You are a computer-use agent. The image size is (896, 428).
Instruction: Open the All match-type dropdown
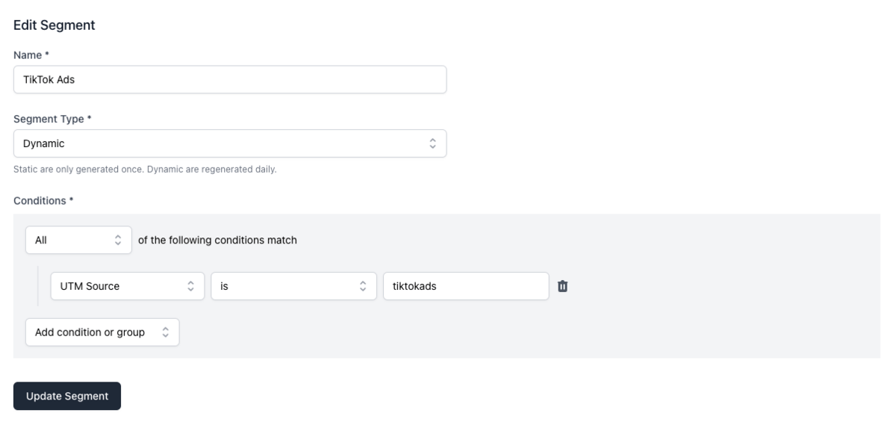(x=78, y=241)
